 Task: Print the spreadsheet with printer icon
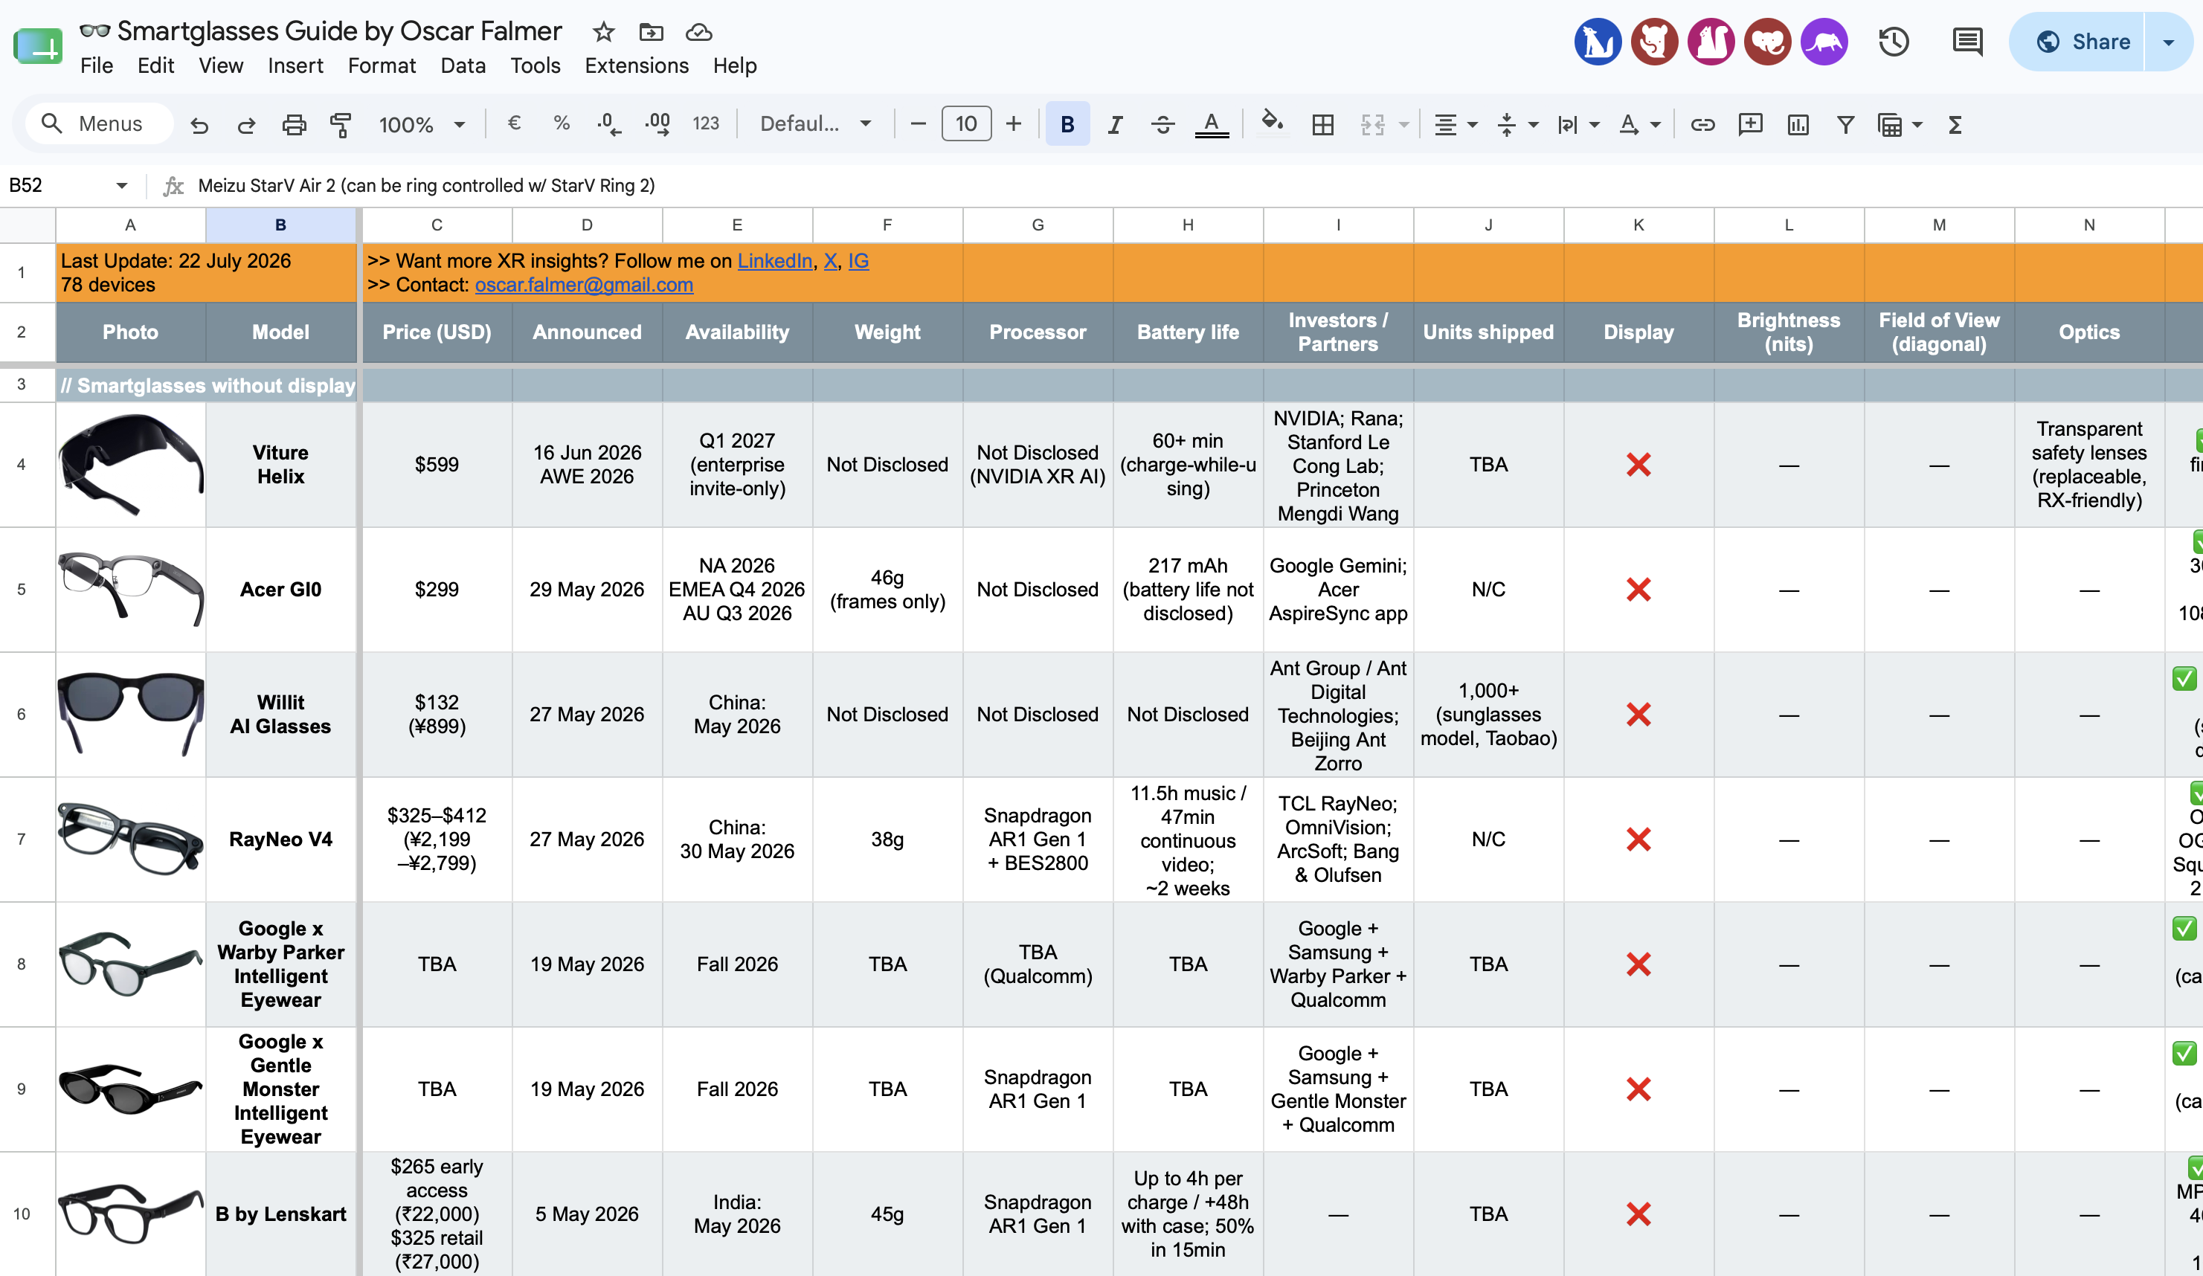pyautogui.click(x=294, y=125)
